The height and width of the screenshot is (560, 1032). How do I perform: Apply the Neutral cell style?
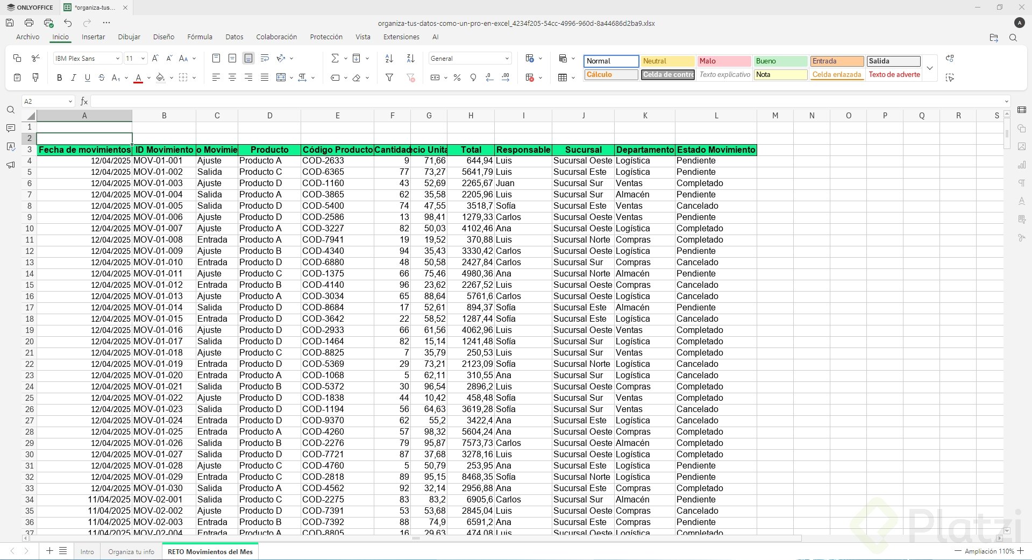coord(668,61)
